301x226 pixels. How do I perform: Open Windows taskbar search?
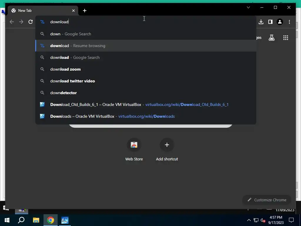(21, 220)
